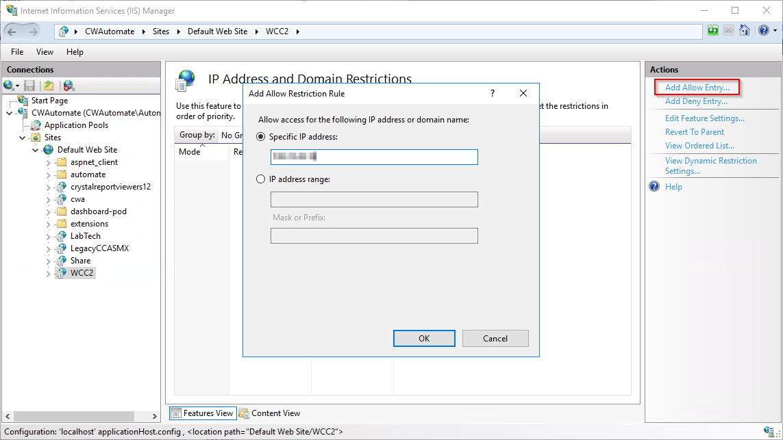Click the Application Pools icon
This screenshot has width=783, height=440.
(36, 125)
